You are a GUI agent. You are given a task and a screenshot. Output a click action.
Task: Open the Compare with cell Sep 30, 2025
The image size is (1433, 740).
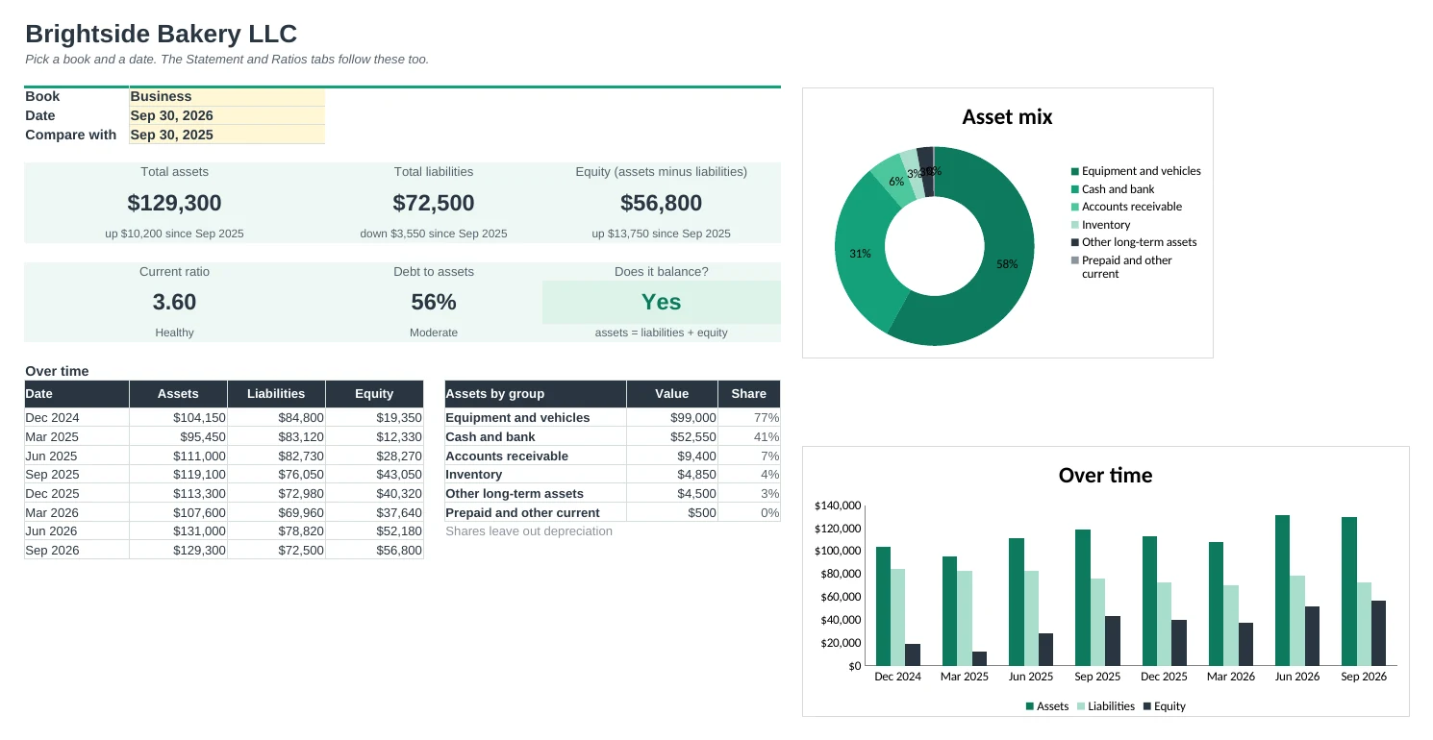[x=227, y=135]
